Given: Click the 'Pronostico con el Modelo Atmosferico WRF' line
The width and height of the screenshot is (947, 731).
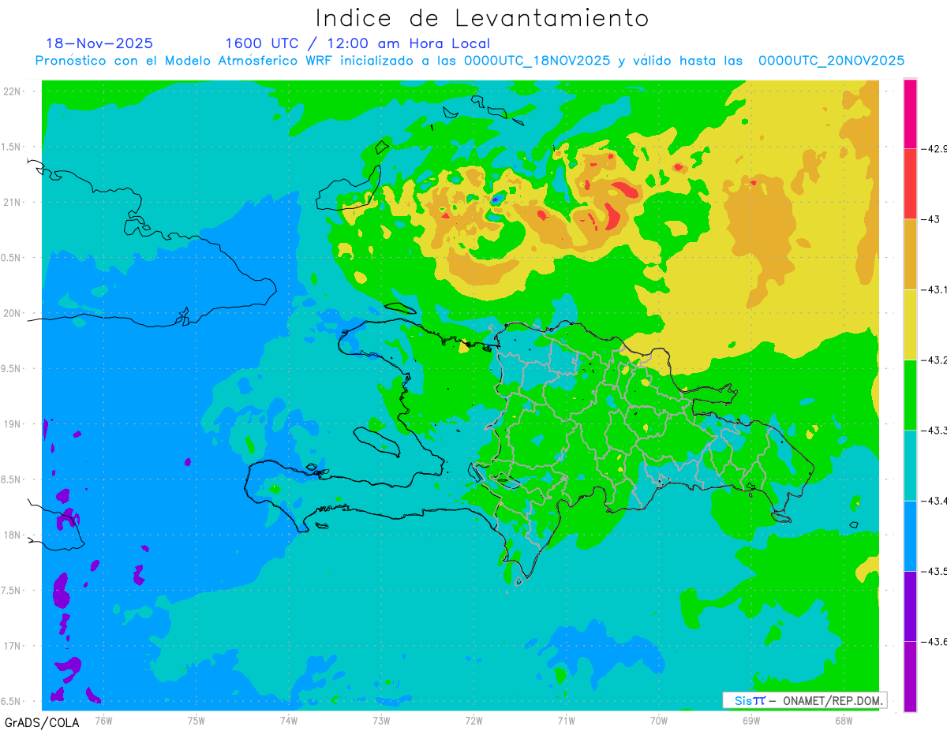Looking at the screenshot, I should 470,61.
